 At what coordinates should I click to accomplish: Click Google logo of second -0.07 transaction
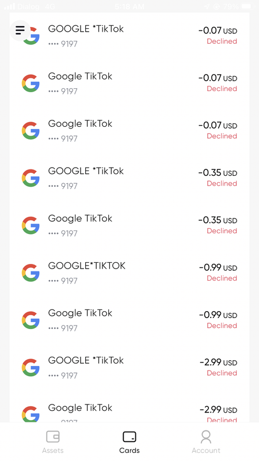click(x=31, y=84)
